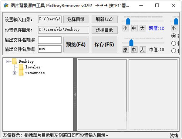Set span to 小 (small) preset
Screen dimensions: 182x139
[126, 28]
